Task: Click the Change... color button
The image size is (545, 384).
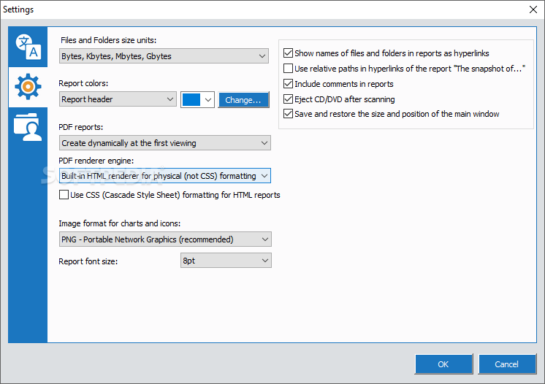Action: [243, 100]
